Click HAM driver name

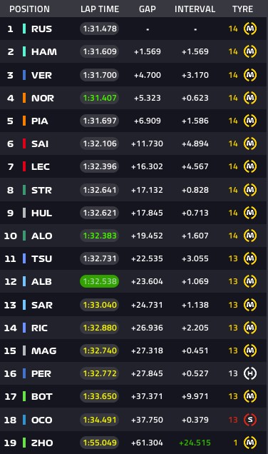pos(44,52)
